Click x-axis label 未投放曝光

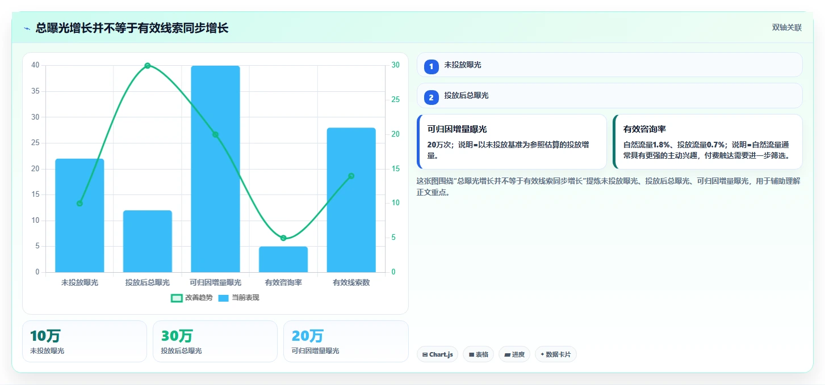(x=79, y=282)
